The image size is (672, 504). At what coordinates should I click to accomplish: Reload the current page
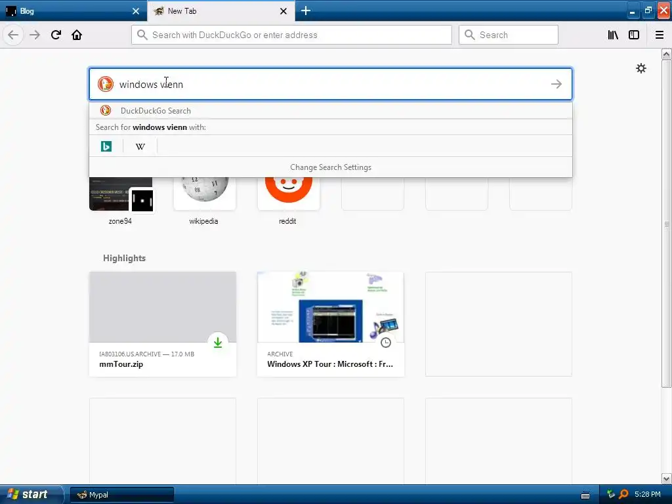tap(56, 35)
